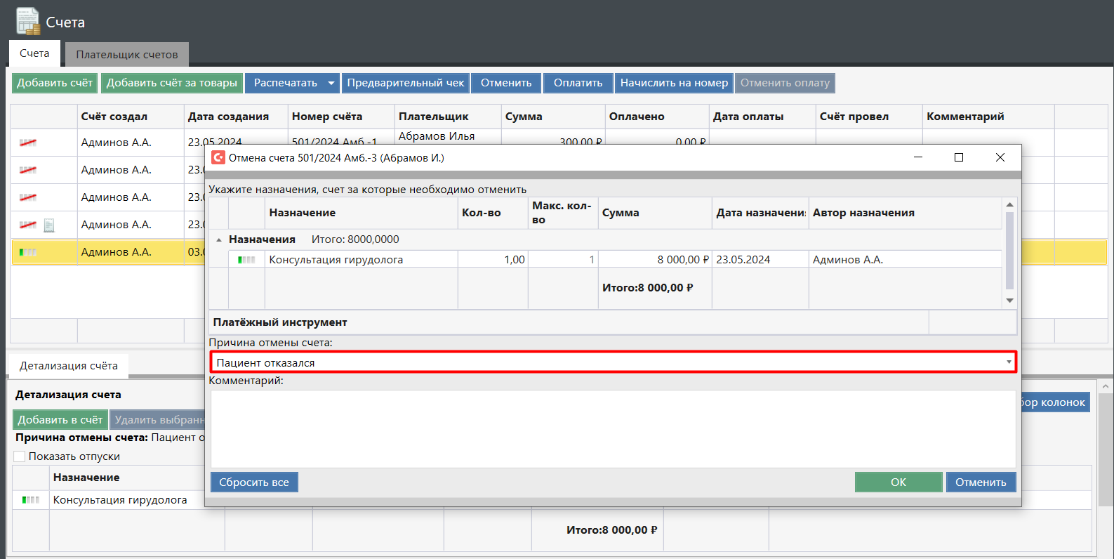Click the green status icon in highlighted invoice row
Screen dimensions: 1114x559
[x=28, y=252]
